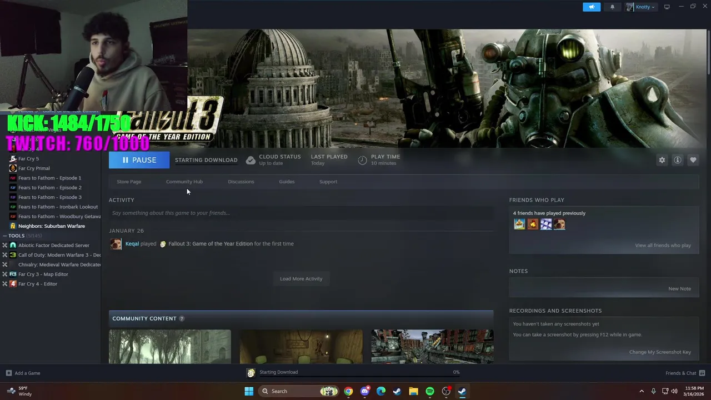Show hidden system tray icons chevron

click(642, 391)
